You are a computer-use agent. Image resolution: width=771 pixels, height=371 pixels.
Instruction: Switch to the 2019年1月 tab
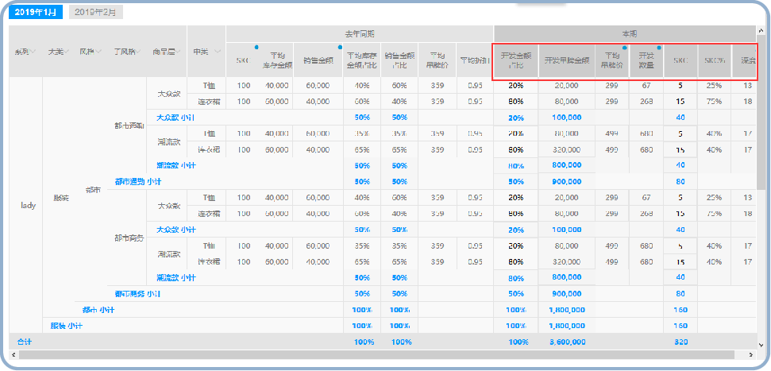[36, 13]
